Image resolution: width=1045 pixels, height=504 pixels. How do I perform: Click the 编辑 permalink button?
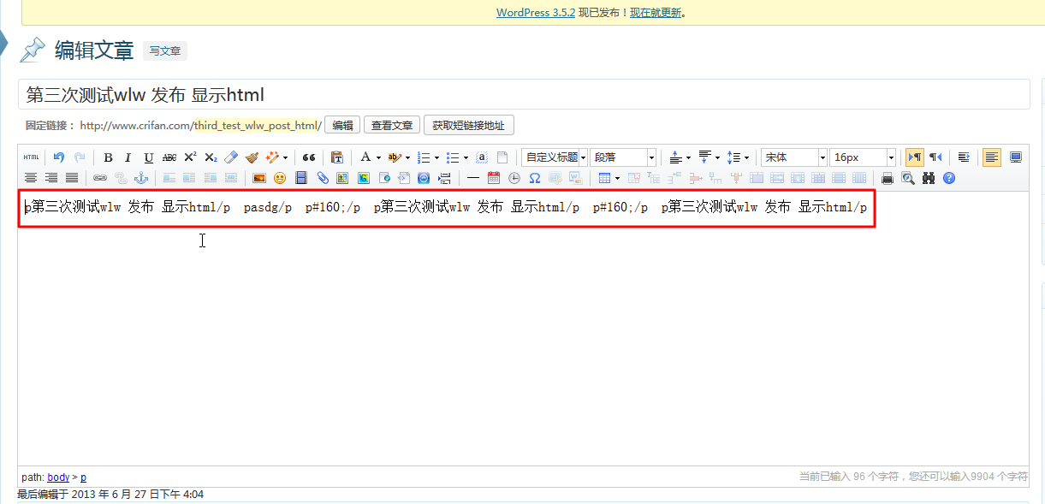[x=342, y=126]
